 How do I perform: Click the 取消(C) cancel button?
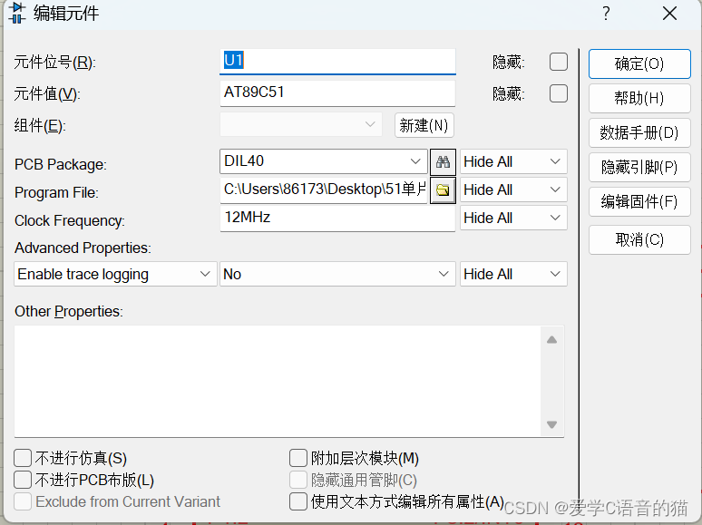coord(639,240)
